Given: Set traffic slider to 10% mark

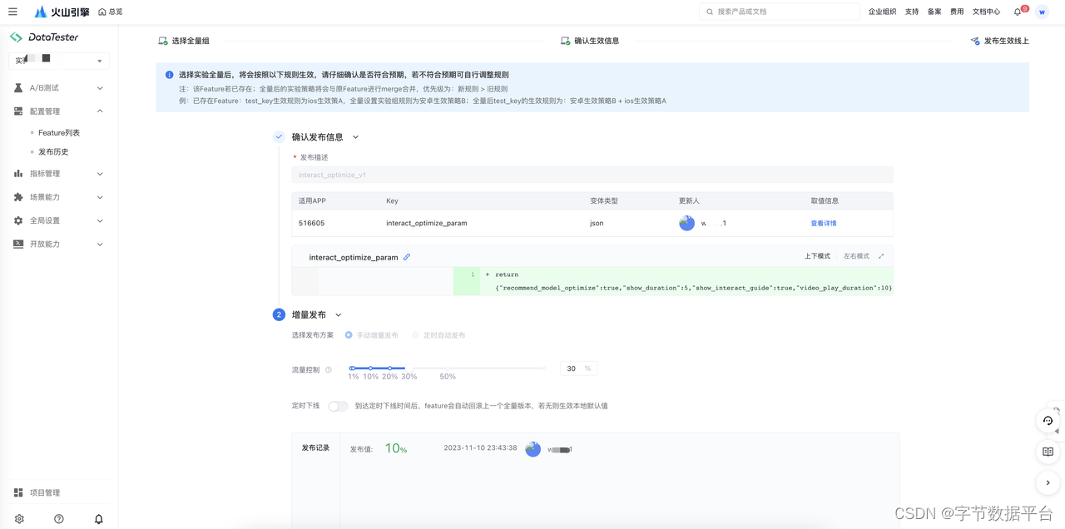Looking at the screenshot, I should point(370,368).
